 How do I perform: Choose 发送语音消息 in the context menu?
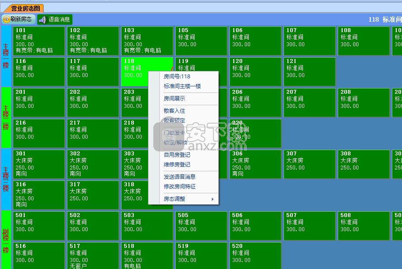tap(180, 177)
